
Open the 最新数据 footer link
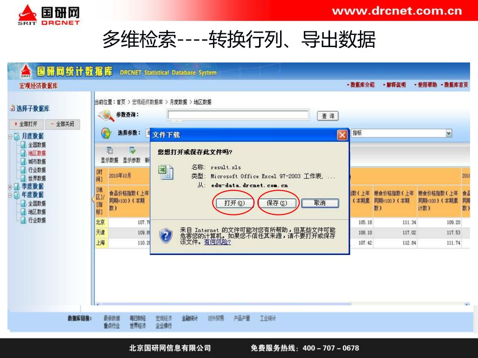pyautogui.click(x=112, y=318)
